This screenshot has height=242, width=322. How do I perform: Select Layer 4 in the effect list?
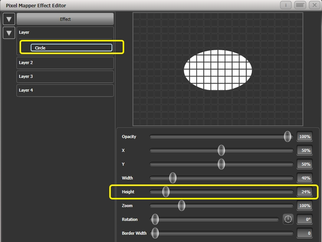point(64,90)
